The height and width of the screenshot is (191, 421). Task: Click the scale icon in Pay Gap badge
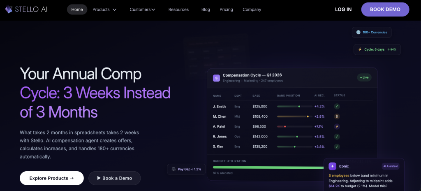pos(173,169)
